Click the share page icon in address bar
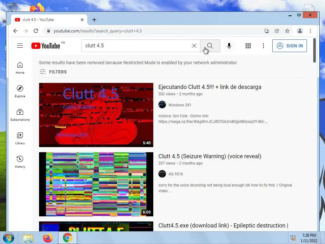This screenshot has width=325, height=244. 277,31
